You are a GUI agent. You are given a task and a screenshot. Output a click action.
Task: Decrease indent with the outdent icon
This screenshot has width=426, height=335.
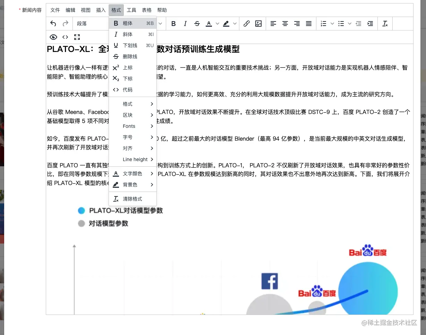[358, 24]
